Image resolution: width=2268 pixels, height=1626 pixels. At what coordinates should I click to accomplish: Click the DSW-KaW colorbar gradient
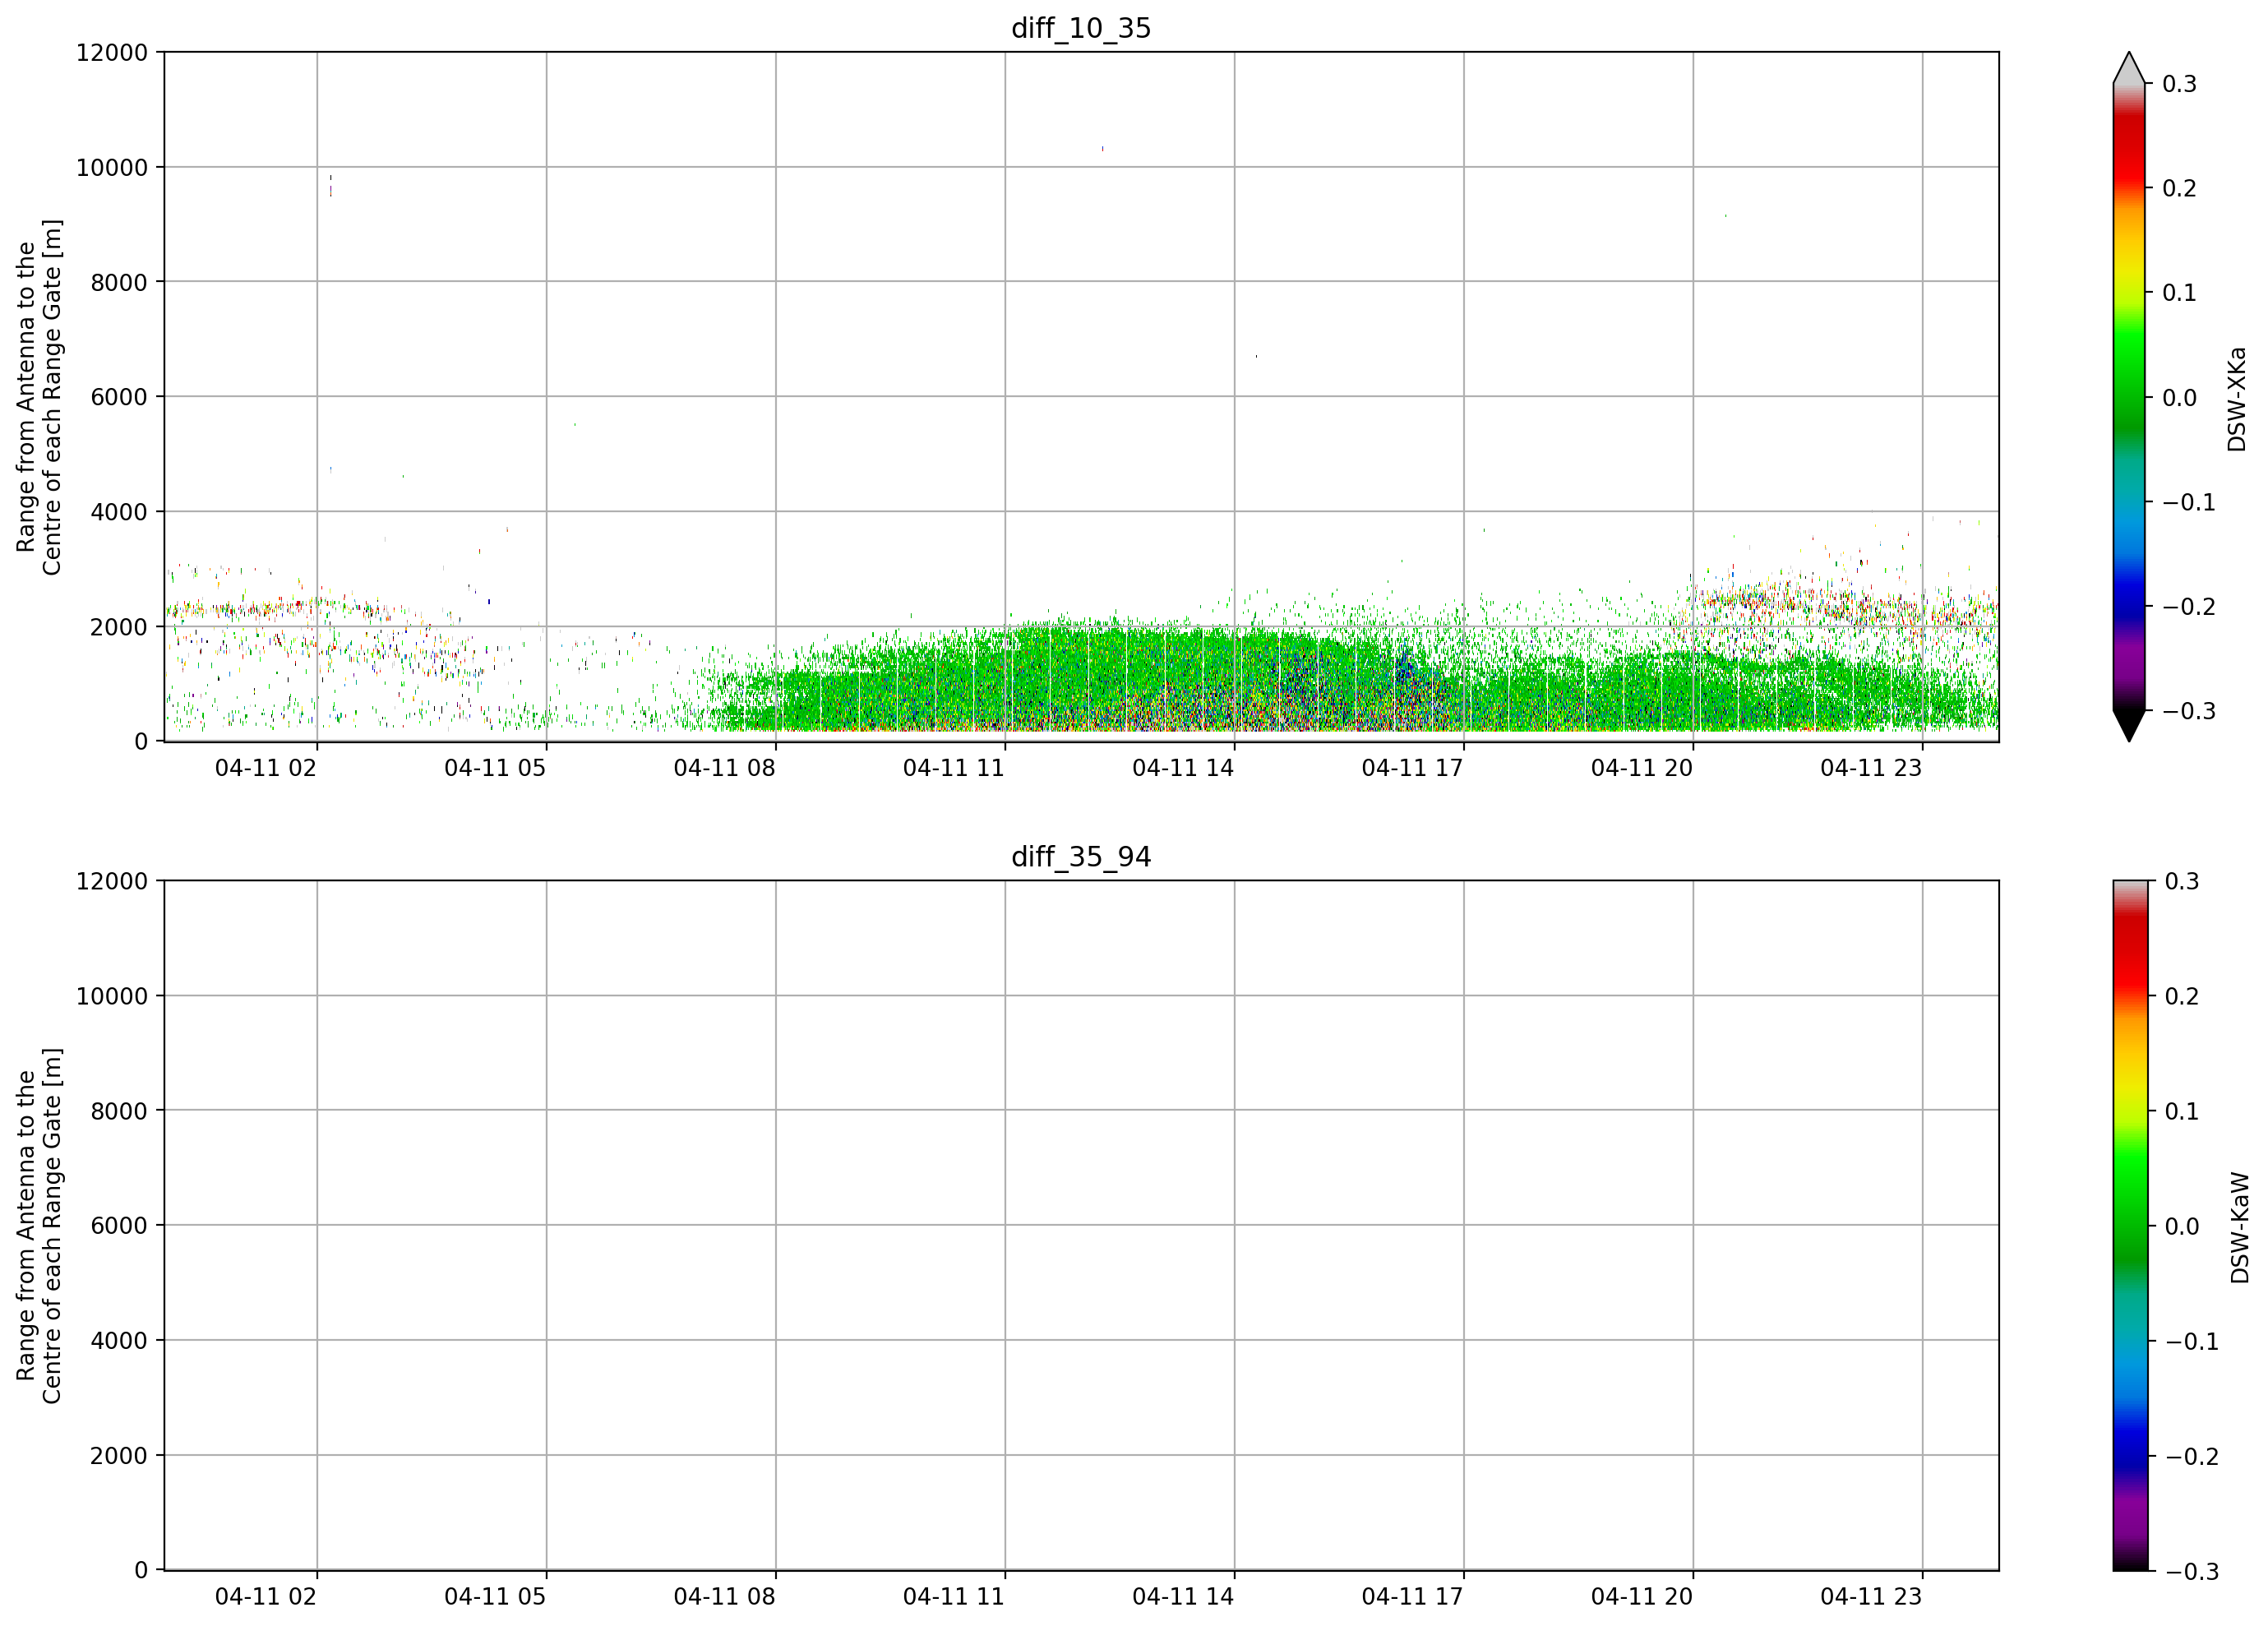click(2129, 1225)
